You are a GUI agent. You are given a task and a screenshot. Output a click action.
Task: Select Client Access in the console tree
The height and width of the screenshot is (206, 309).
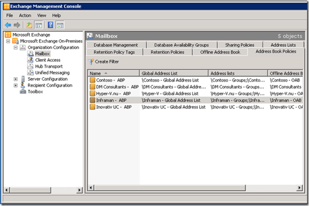(48, 60)
